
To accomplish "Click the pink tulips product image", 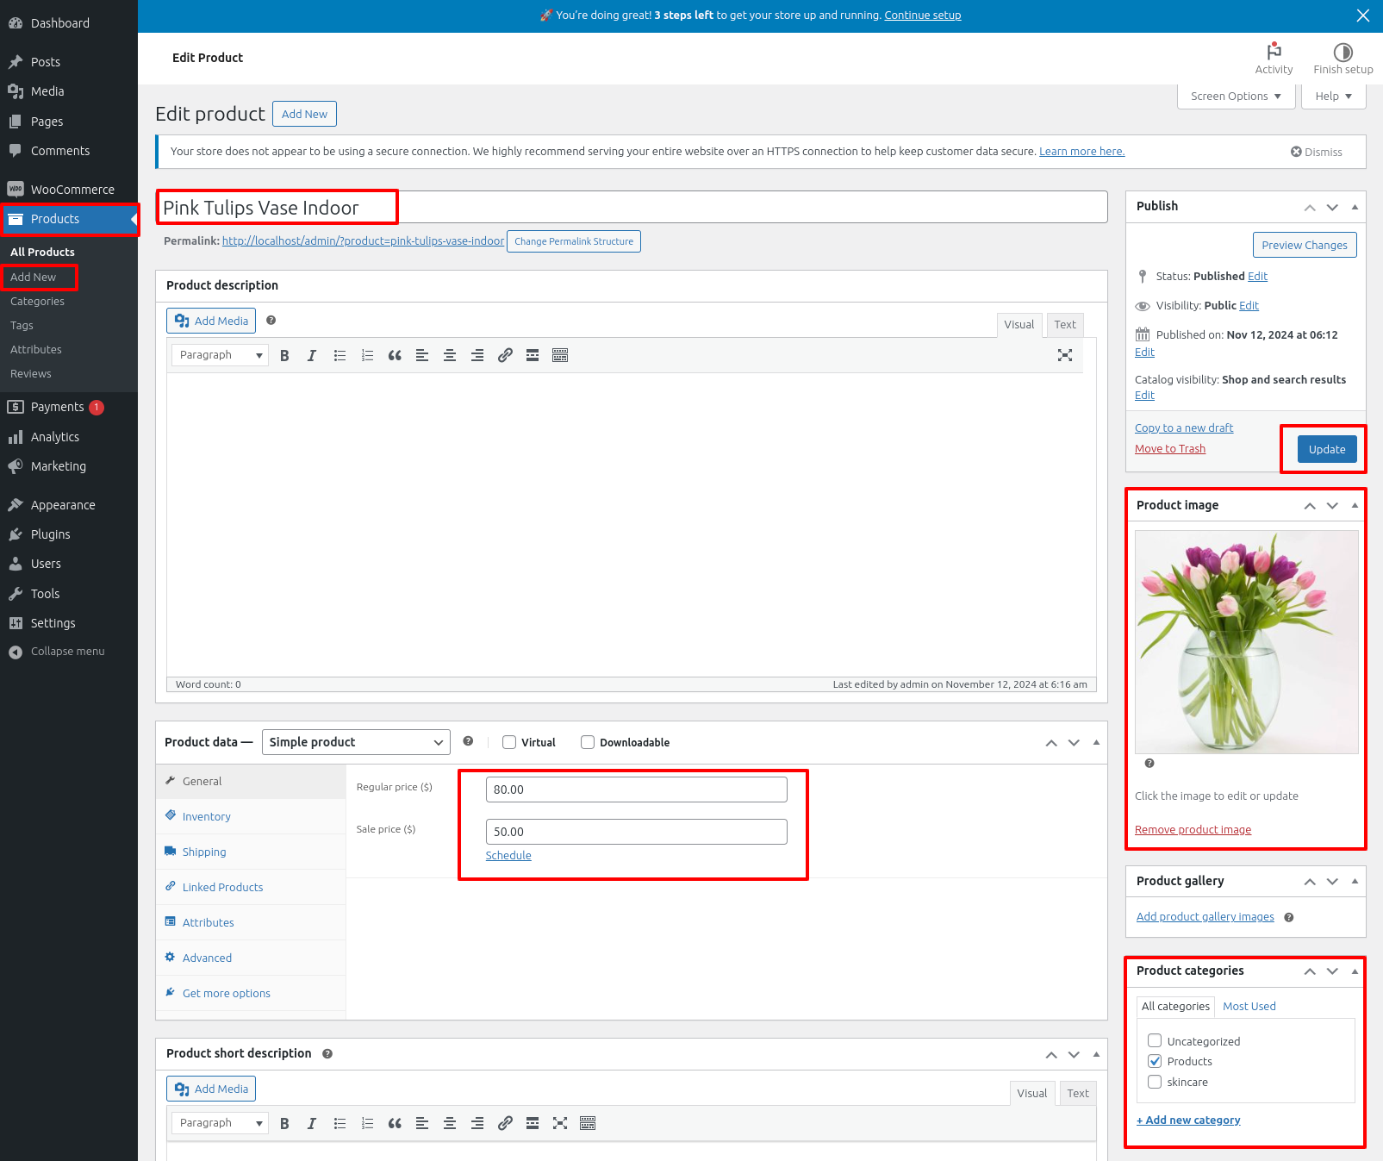I will 1246,642.
